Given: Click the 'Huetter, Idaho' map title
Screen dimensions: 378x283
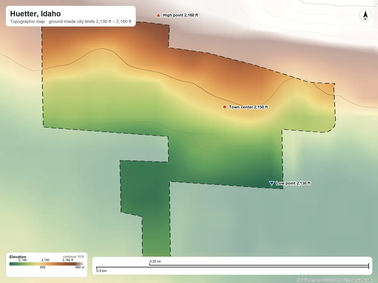Looking at the screenshot, I should pos(36,14).
